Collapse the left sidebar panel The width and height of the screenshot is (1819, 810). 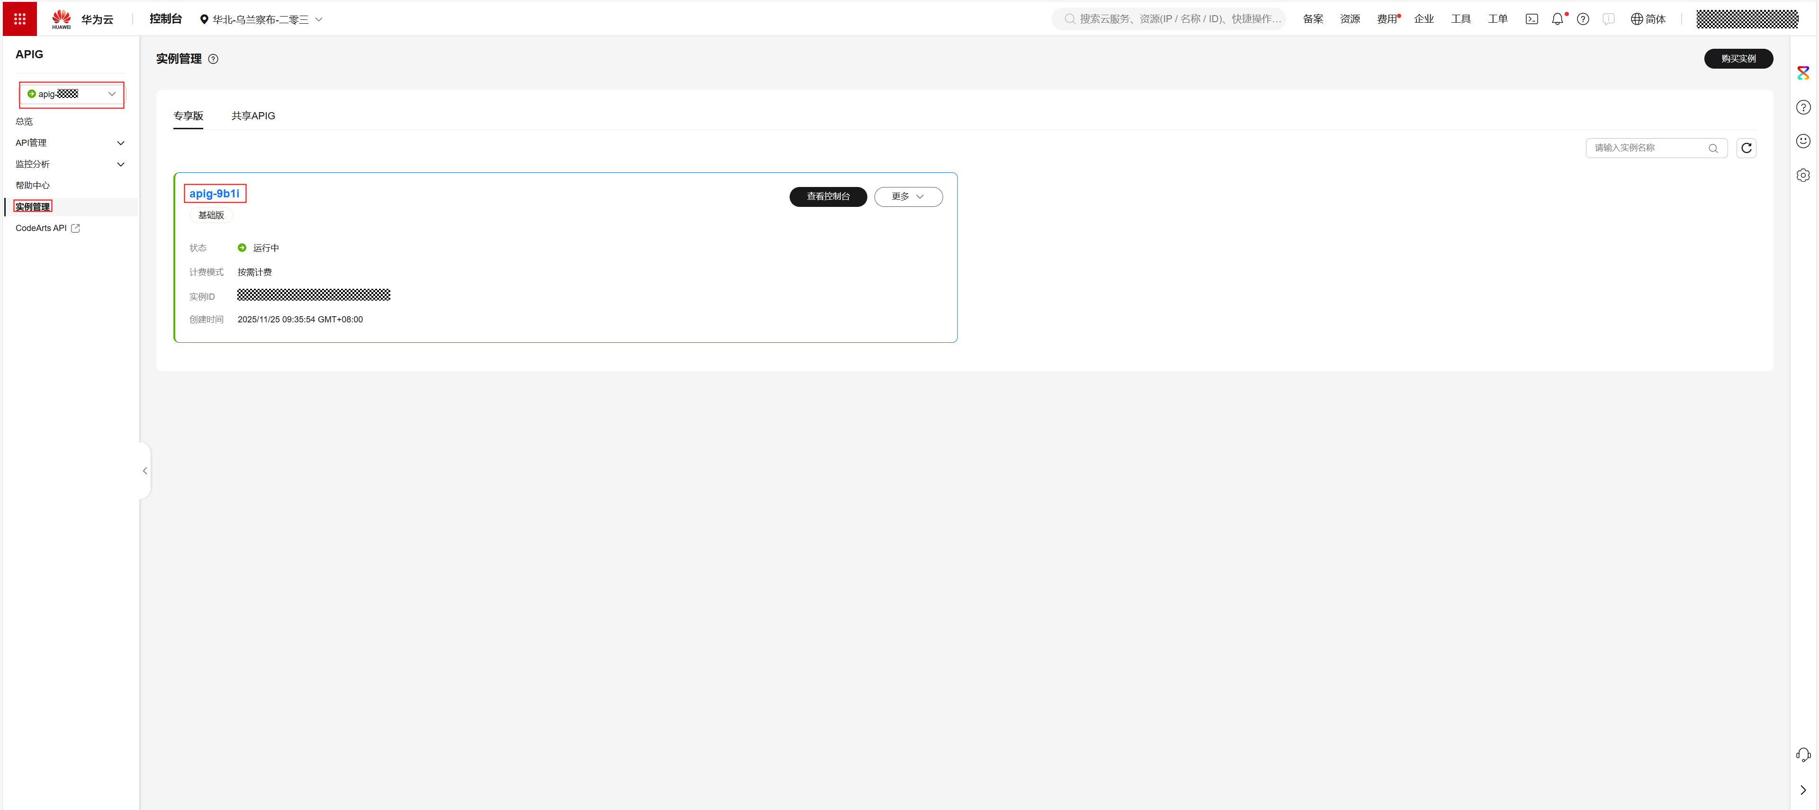[145, 471]
